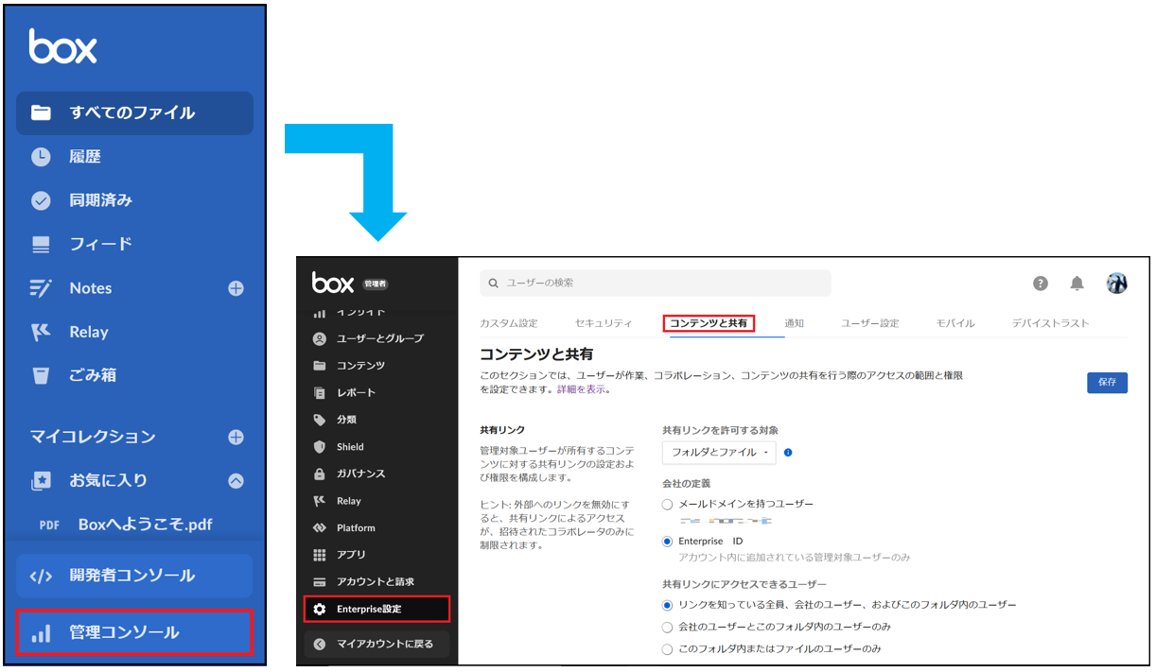This screenshot has width=1156, height=672.
Task: Open help question mark icon
Action: 1041,284
